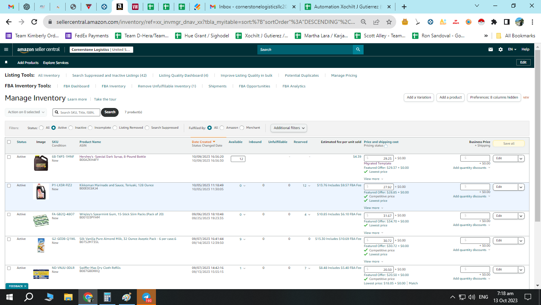Check the select-all header checkbox

[9, 142]
